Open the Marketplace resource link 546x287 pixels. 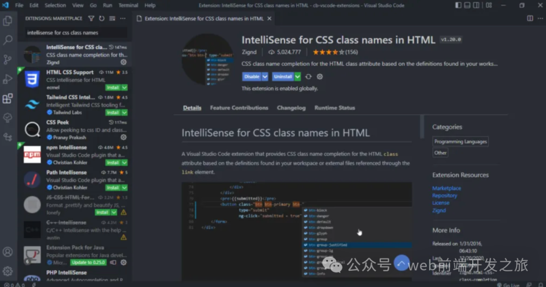(x=446, y=188)
